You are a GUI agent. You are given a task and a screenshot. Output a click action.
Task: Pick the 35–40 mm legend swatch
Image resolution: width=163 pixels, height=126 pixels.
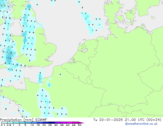pyautogui.click(x=64, y=123)
